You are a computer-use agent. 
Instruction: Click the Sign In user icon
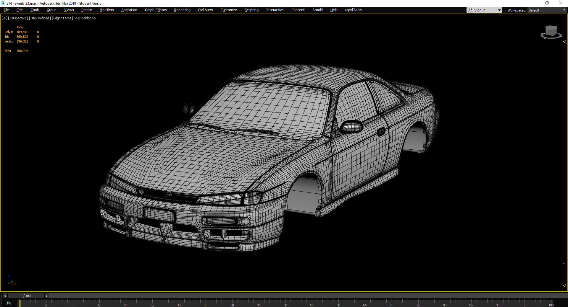click(x=470, y=10)
